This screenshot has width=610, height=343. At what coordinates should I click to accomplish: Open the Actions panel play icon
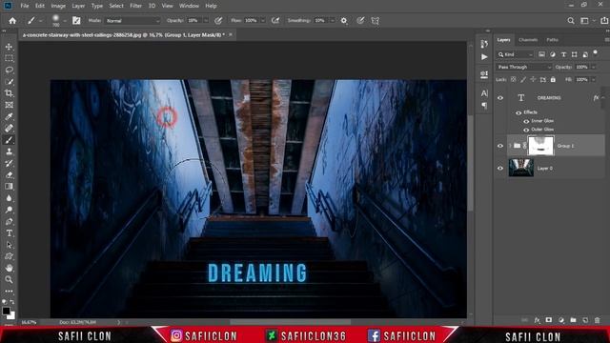click(x=484, y=57)
